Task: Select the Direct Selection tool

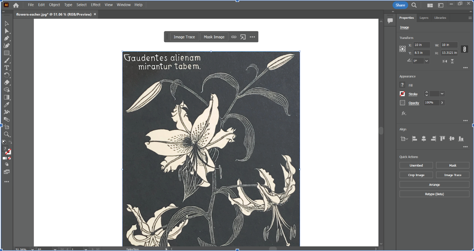Action: (6, 31)
